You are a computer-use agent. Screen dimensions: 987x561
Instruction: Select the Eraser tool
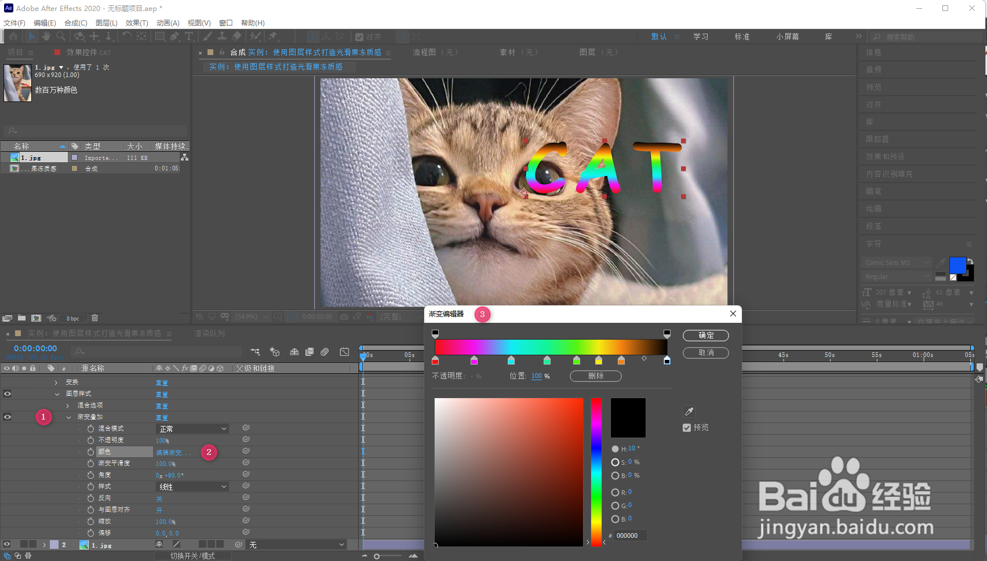(236, 37)
